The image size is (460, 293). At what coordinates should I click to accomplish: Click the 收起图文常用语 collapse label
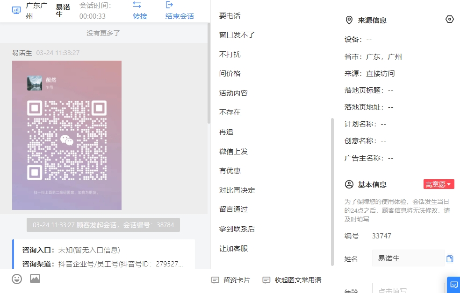pos(298,280)
